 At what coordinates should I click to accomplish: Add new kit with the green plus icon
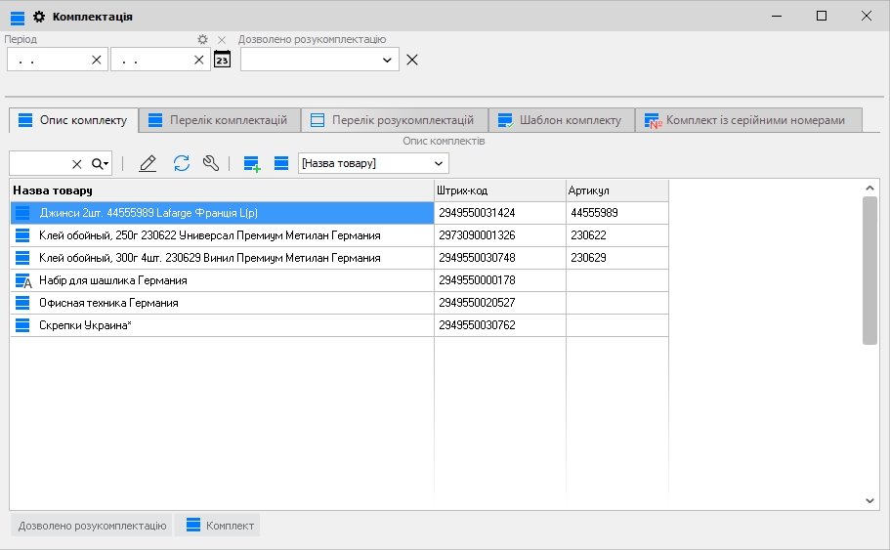[252, 163]
